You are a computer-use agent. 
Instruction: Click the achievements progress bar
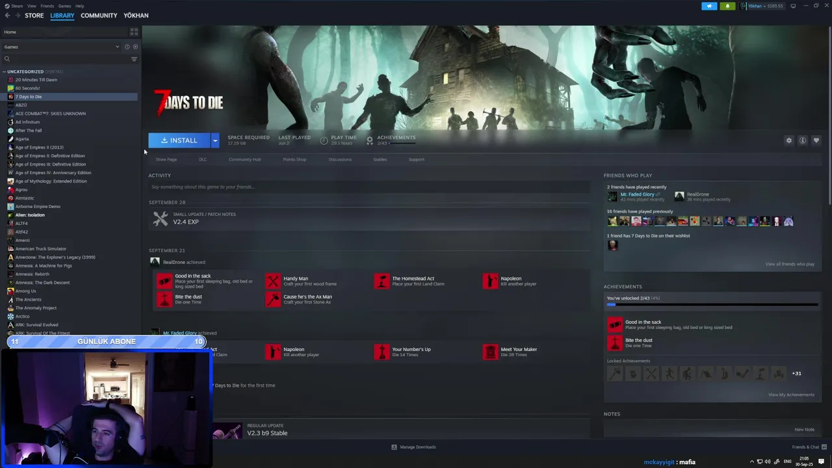712,304
